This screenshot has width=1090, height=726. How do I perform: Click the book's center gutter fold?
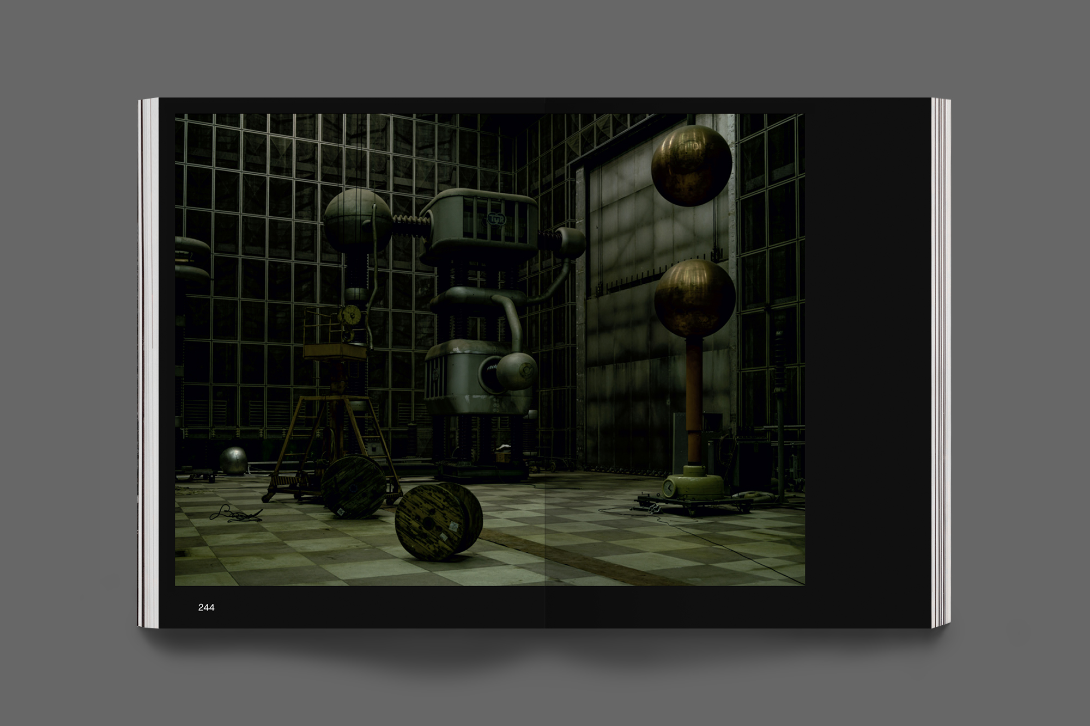(x=545, y=362)
